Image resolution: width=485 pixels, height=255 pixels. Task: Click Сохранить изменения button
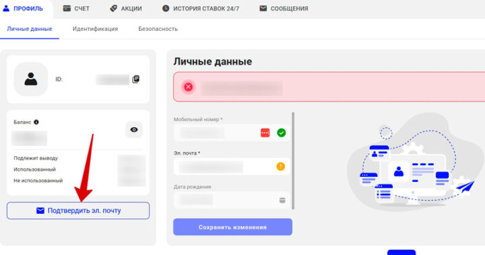coord(232,227)
